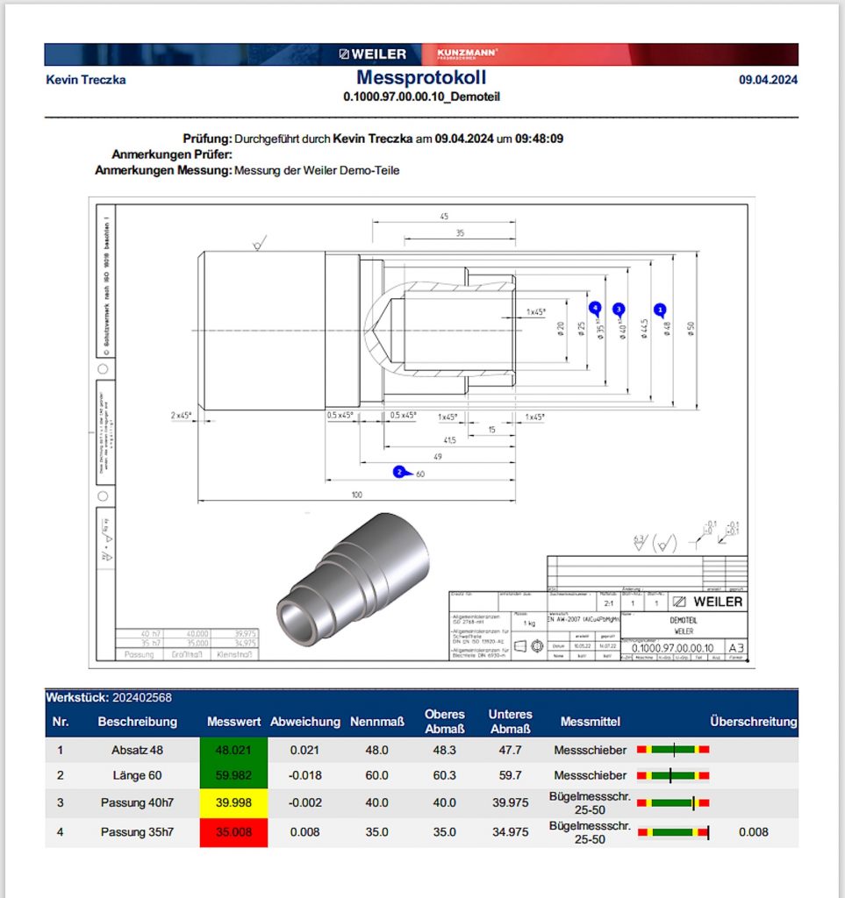The width and height of the screenshot is (845, 898).
Task: Click Werkstück number 202402568
Action: click(x=141, y=698)
